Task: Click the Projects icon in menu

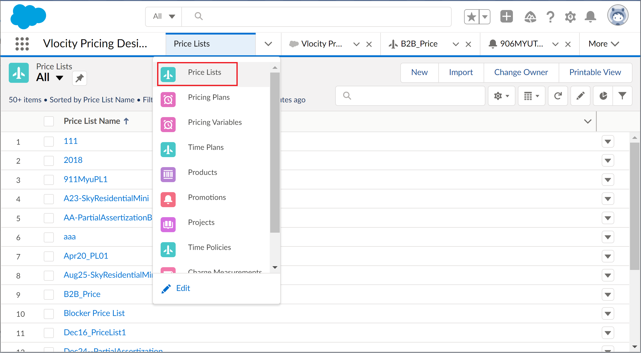Action: (168, 225)
